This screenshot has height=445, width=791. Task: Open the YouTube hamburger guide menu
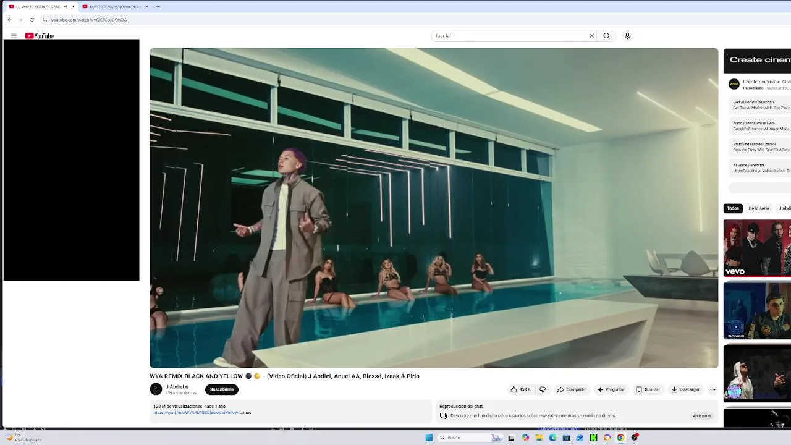click(x=14, y=36)
